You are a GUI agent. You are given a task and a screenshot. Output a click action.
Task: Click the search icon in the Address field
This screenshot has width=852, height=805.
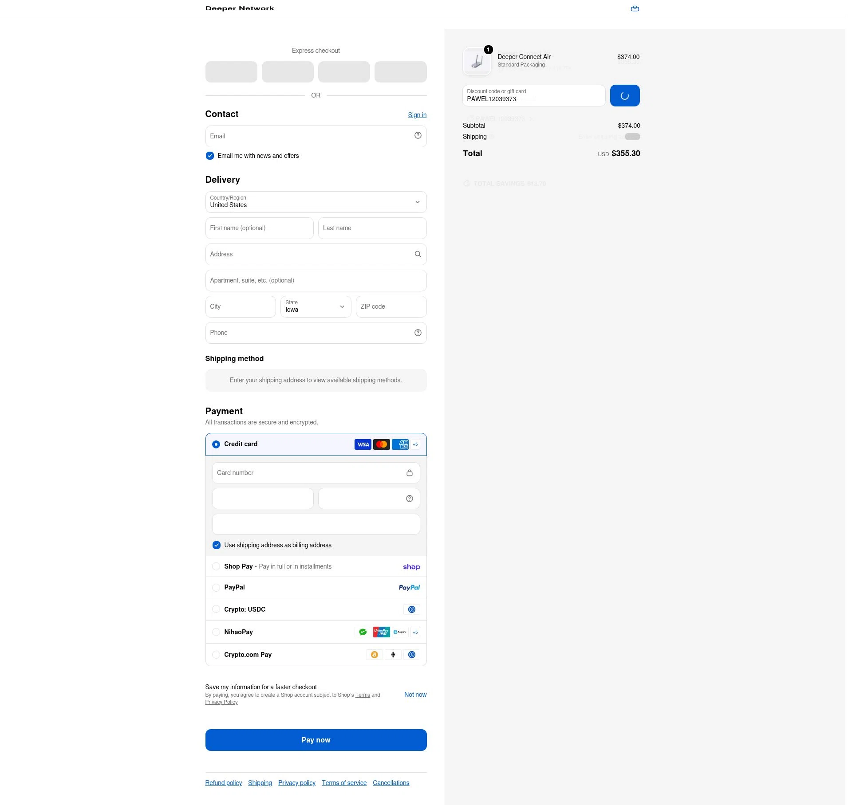[418, 254]
